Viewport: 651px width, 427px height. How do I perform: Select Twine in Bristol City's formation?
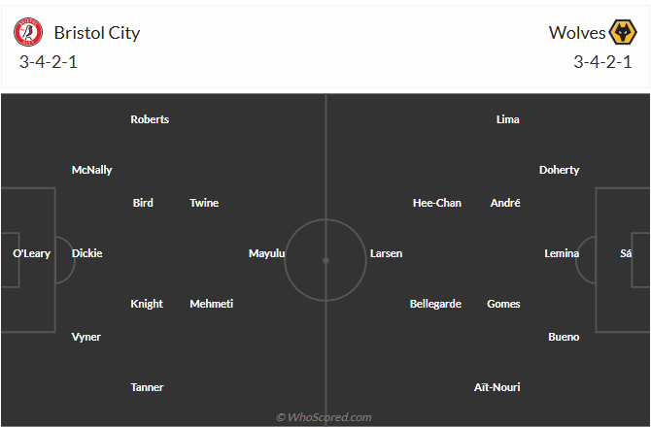coord(204,203)
